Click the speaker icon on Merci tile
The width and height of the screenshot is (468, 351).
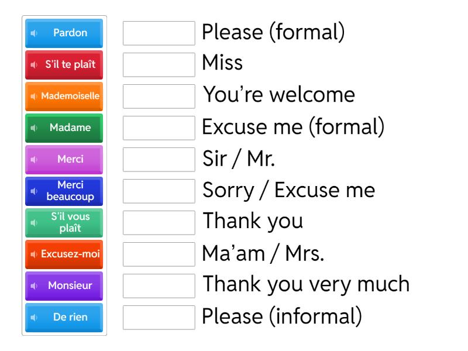pos(34,160)
